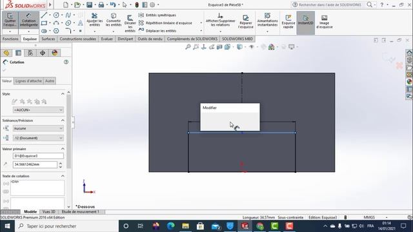
Task: Save the document with the floppy icon
Action: (89, 5)
